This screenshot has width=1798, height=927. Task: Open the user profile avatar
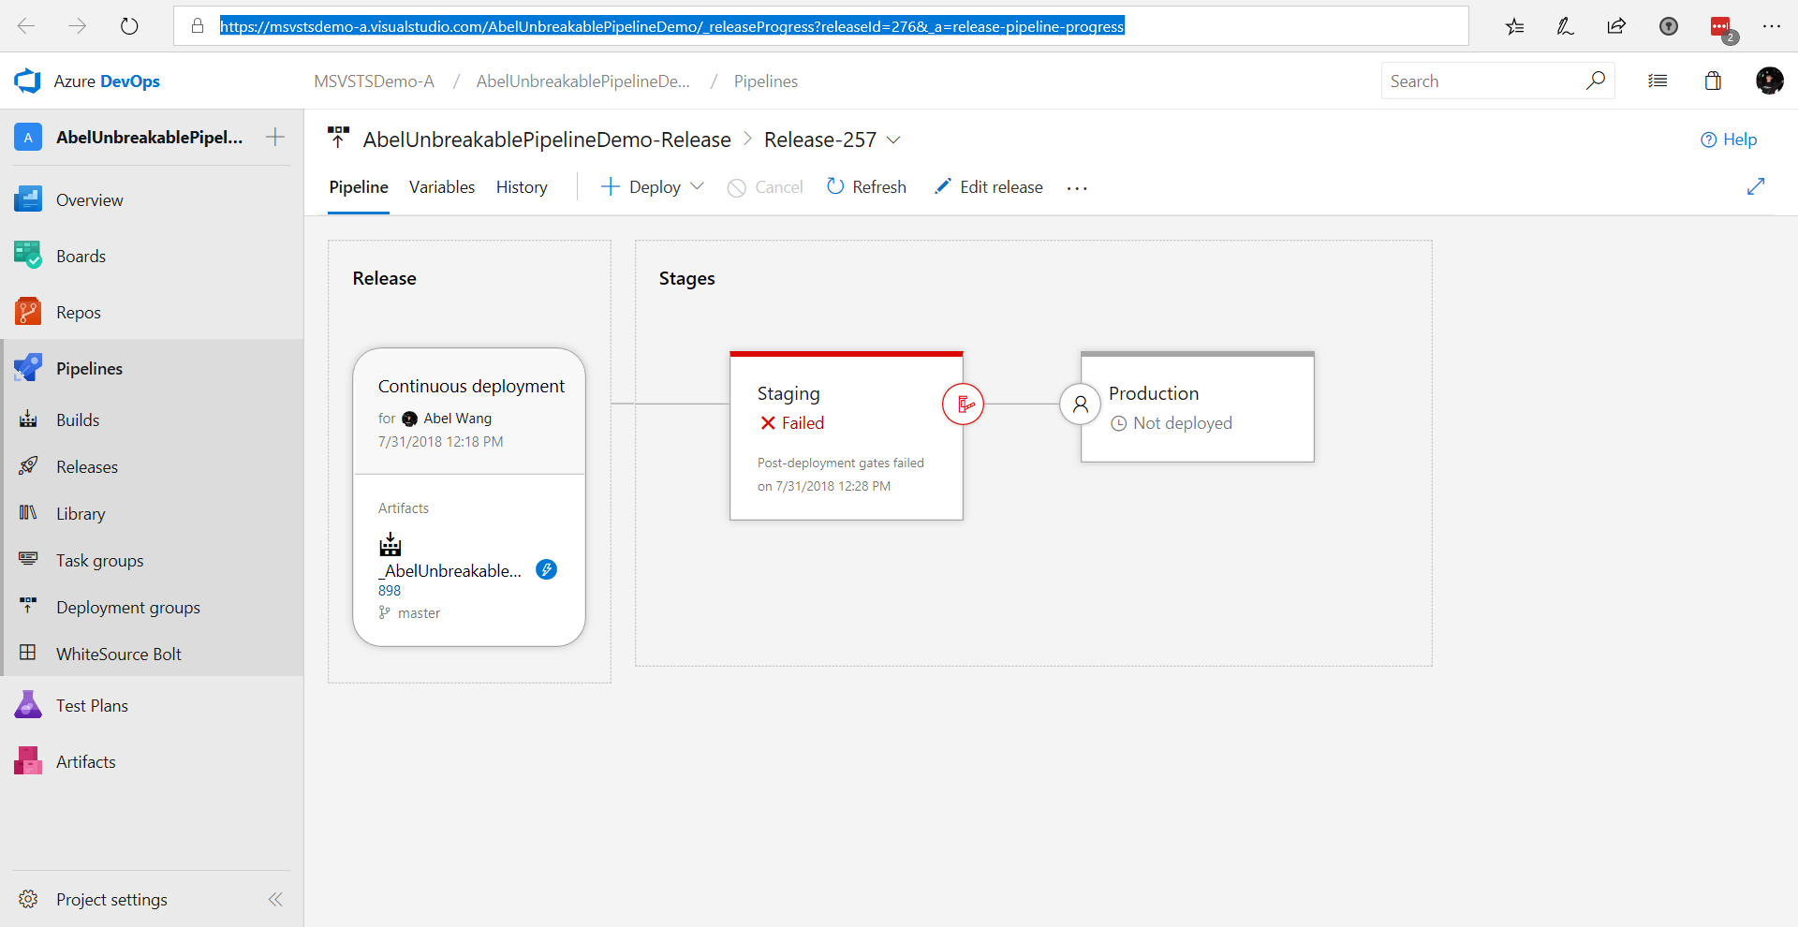coord(1769,81)
